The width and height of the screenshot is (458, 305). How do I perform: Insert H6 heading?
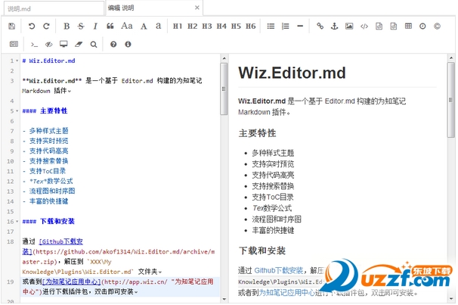pyautogui.click(x=251, y=26)
